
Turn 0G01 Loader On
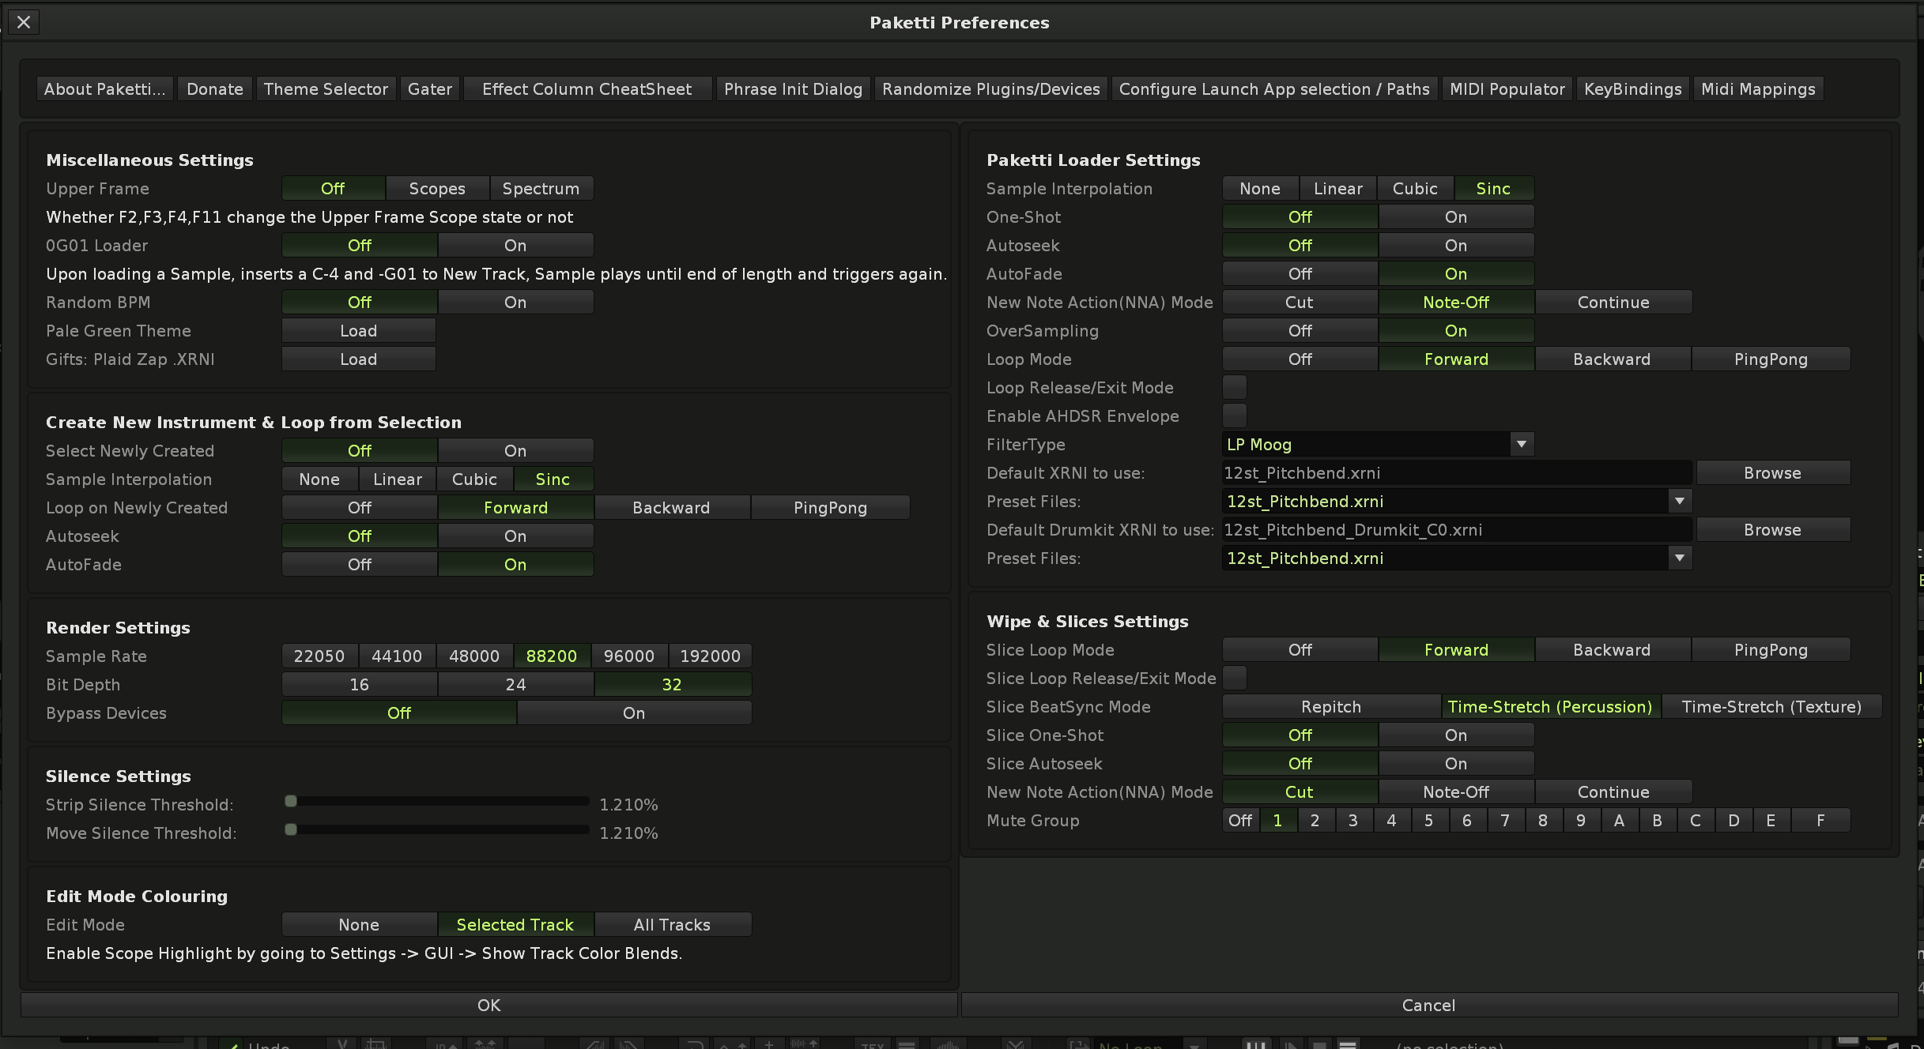tap(515, 245)
